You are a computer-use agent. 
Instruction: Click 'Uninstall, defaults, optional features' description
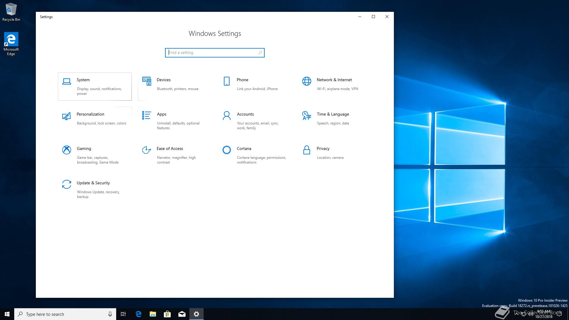(178, 126)
